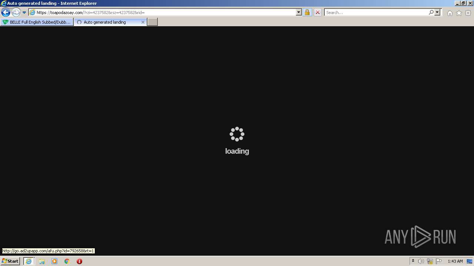Viewport: 474px width, 266px height.
Task: Open the Windows Start menu
Action: coord(10,261)
